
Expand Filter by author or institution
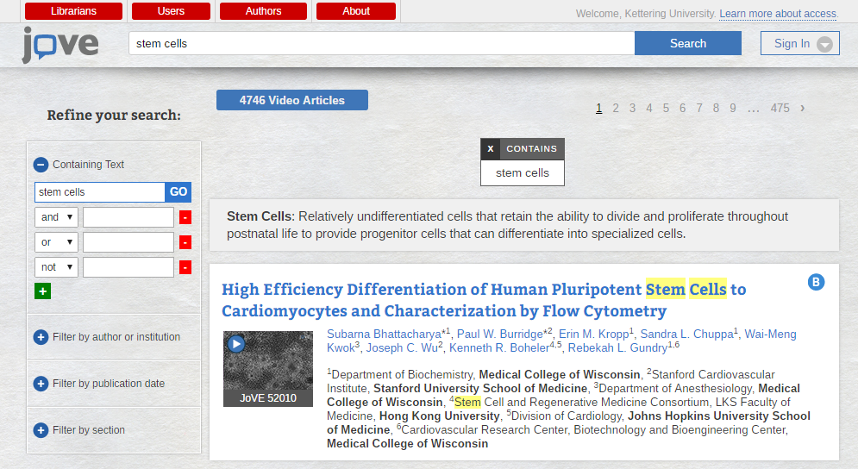[x=41, y=337]
